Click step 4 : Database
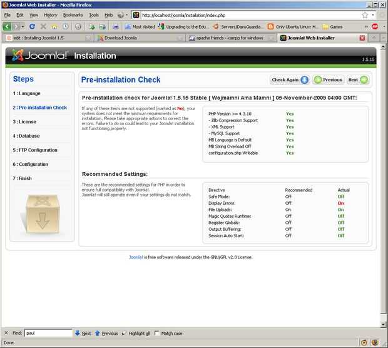388x348 pixels. pyautogui.click(x=26, y=136)
